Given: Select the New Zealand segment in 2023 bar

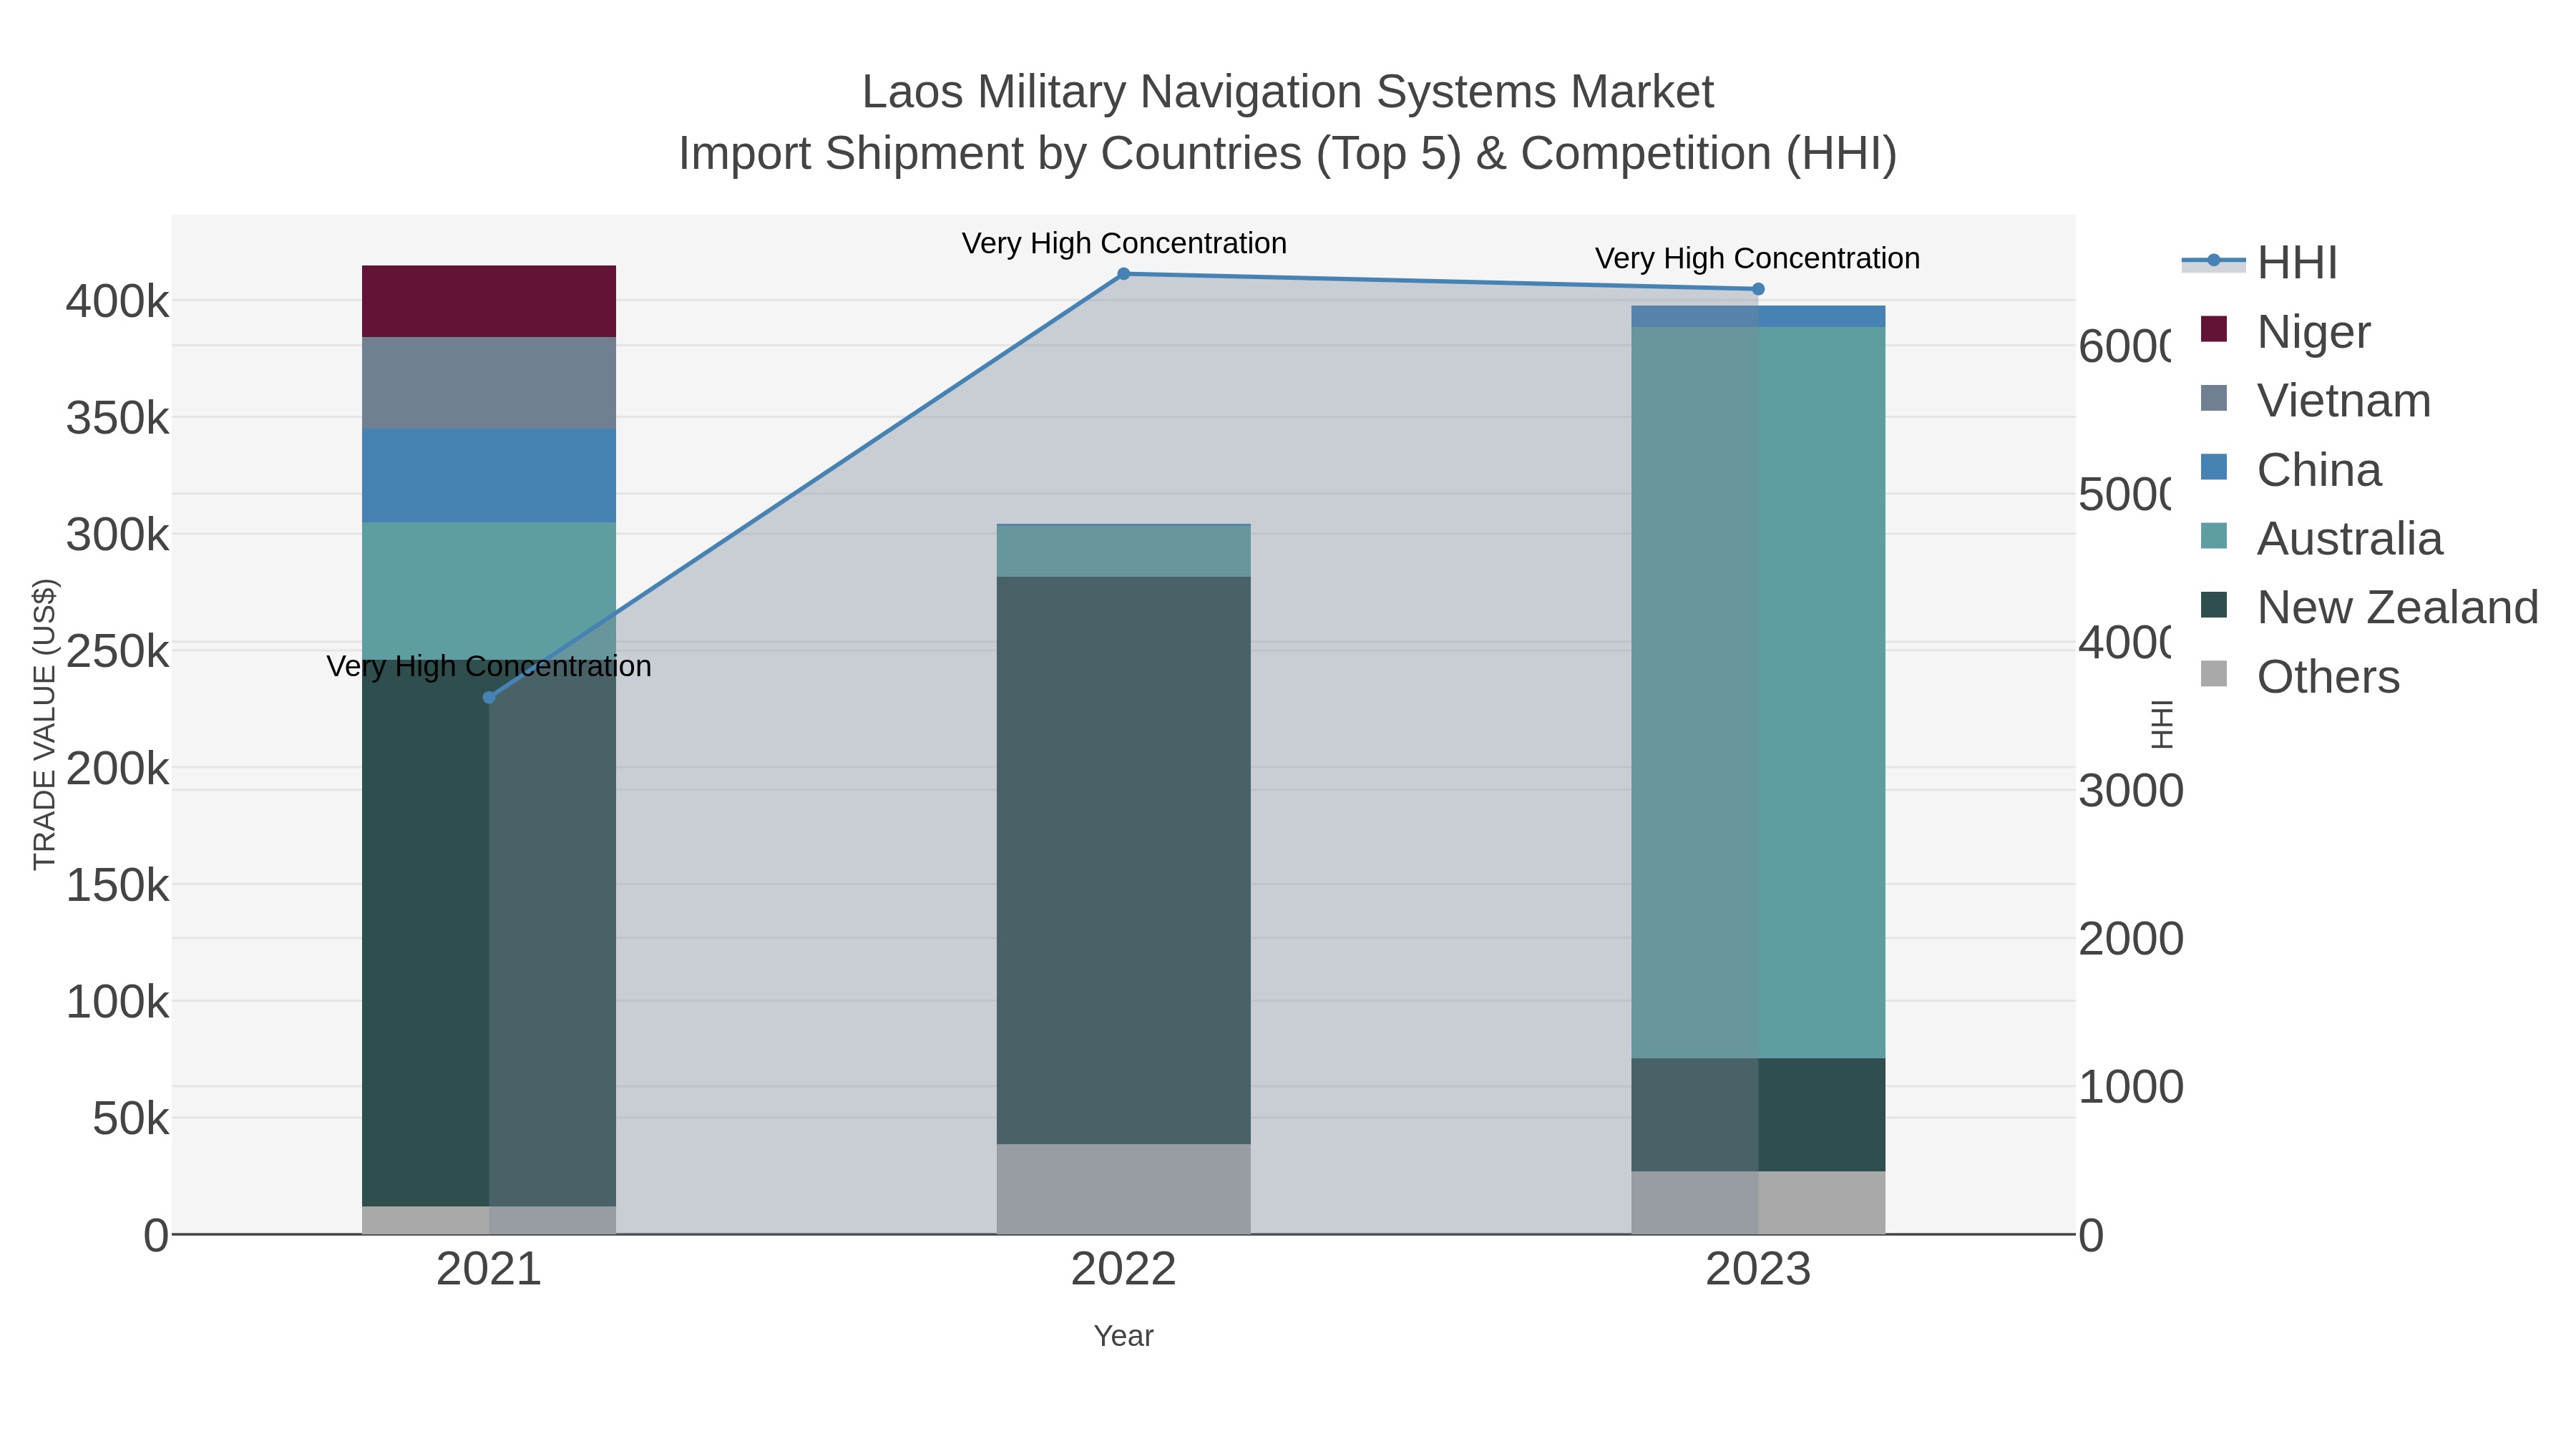Looking at the screenshot, I should coord(1758,1115).
